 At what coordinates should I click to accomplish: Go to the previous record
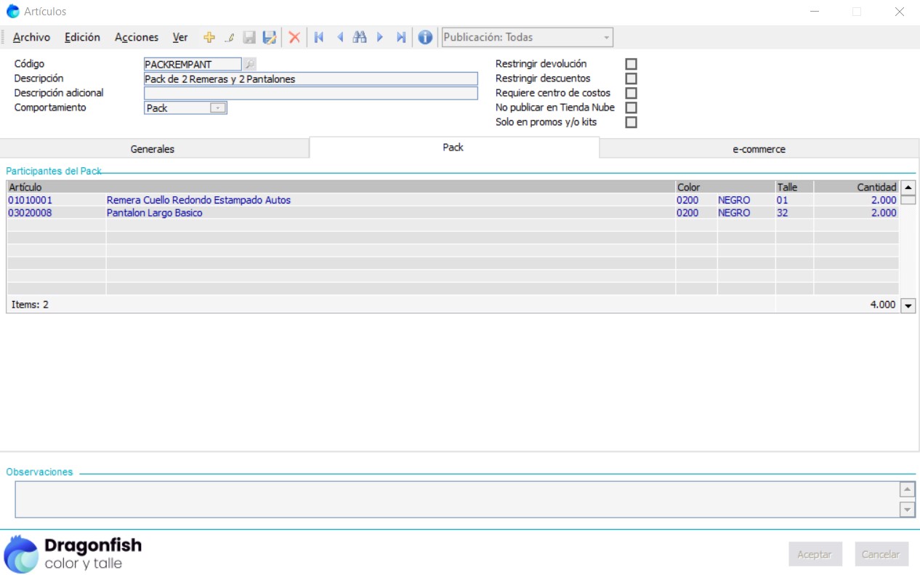pyautogui.click(x=339, y=38)
